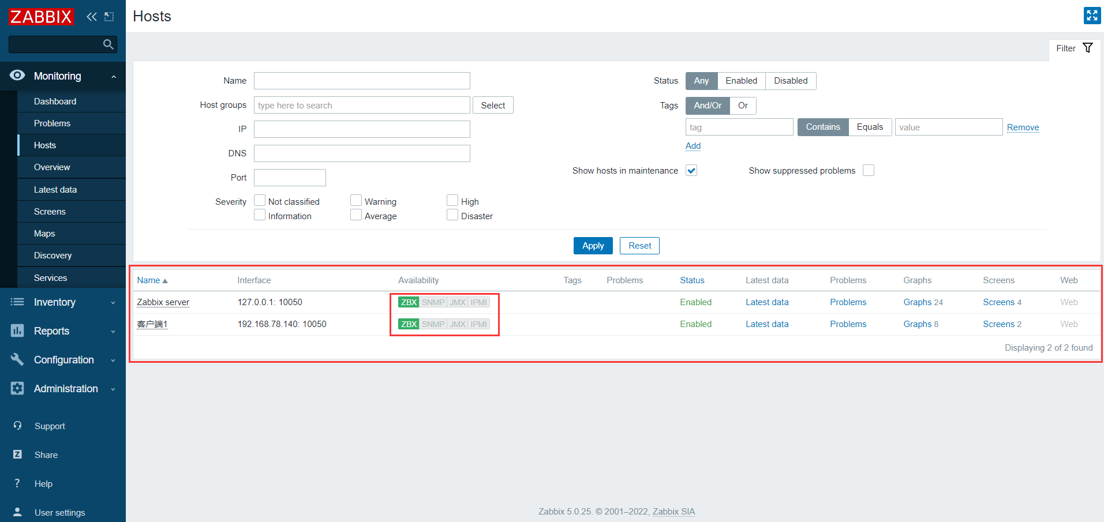This screenshot has height=522, width=1104.
Task: Open Problems in Monitoring menu
Action: click(x=72, y=123)
